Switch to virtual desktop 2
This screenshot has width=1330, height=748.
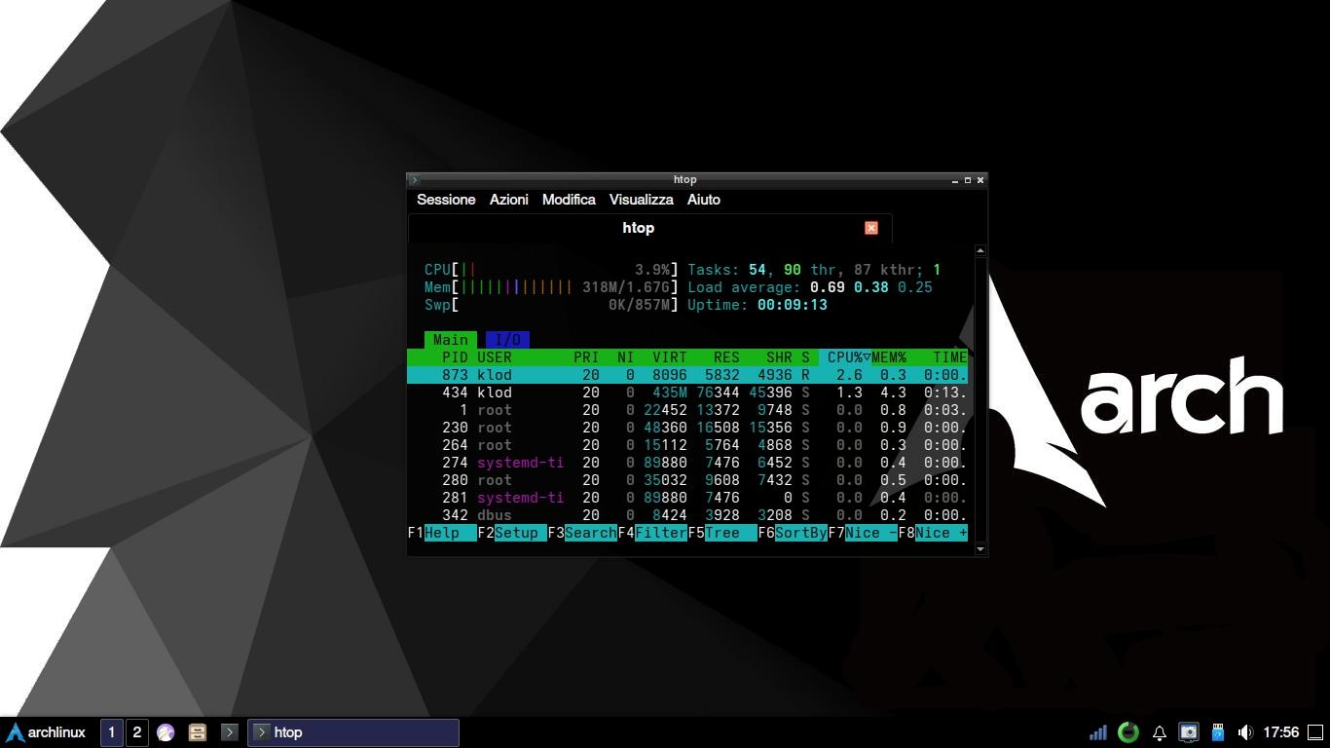click(x=137, y=732)
